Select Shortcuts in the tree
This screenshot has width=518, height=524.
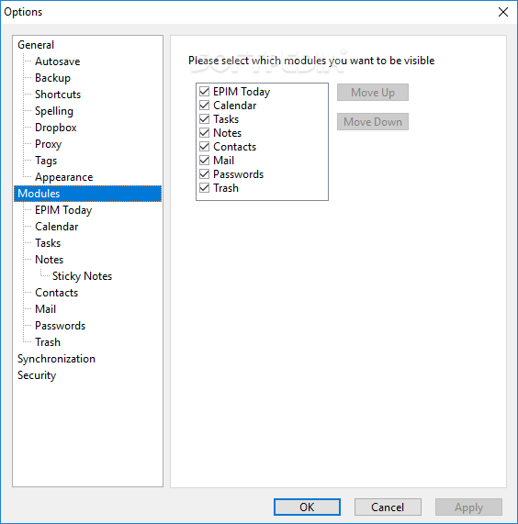point(58,95)
